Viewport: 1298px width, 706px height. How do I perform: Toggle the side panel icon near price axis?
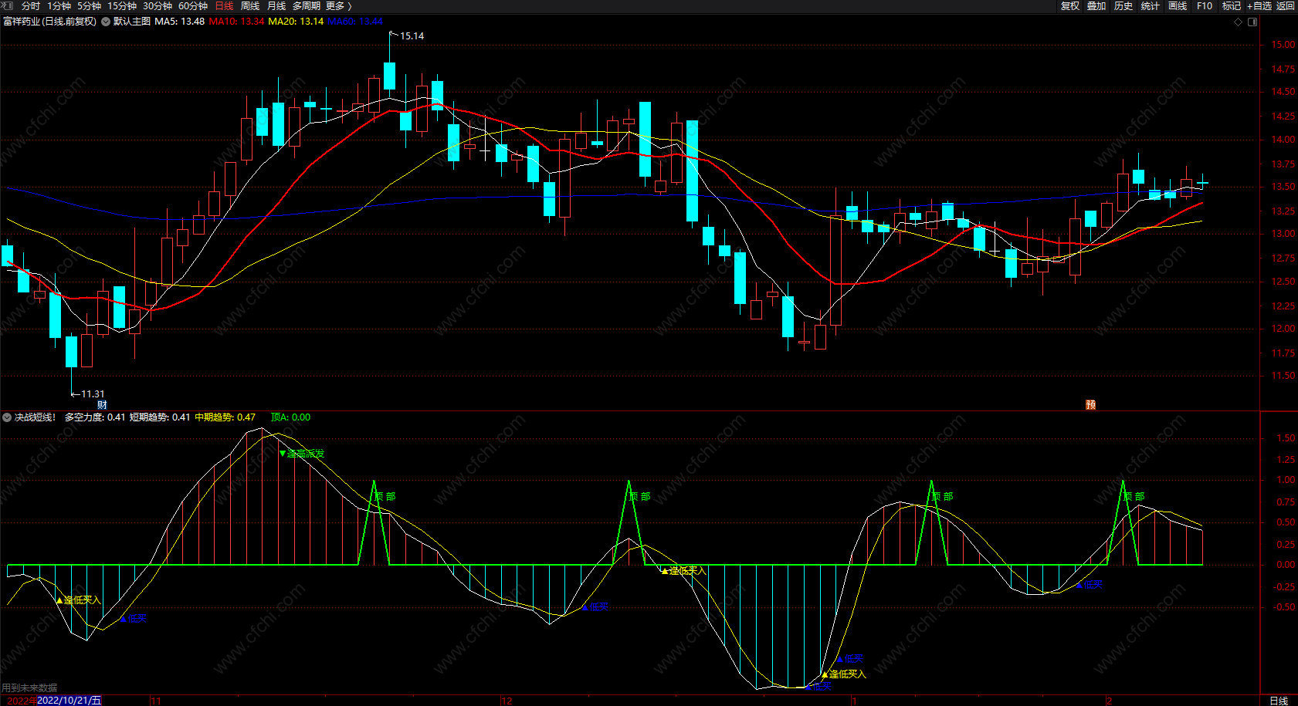[x=1252, y=22]
